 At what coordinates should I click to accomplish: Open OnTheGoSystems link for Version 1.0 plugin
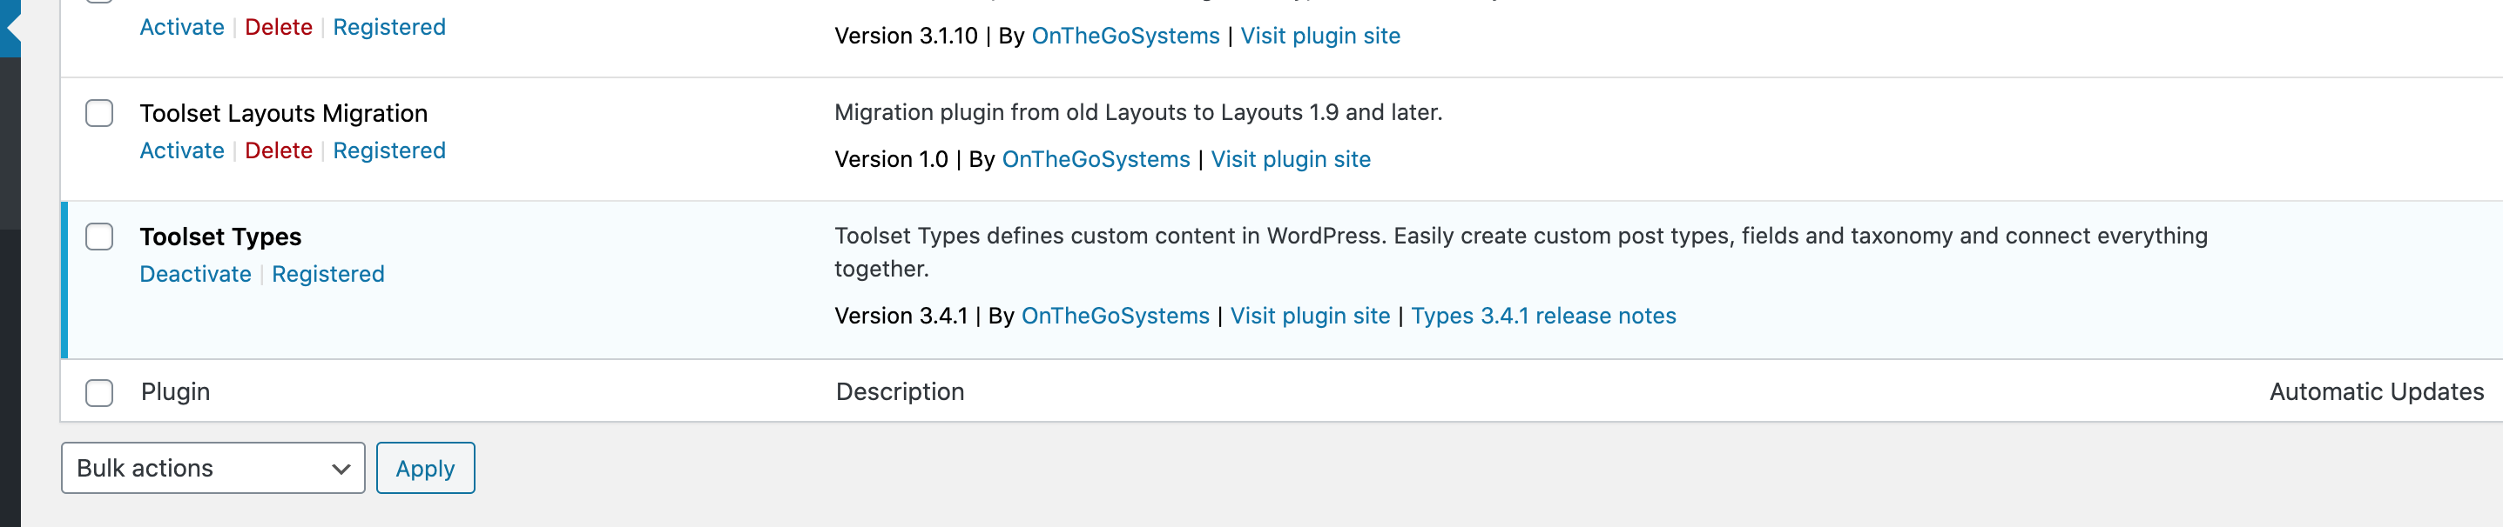pos(1095,159)
